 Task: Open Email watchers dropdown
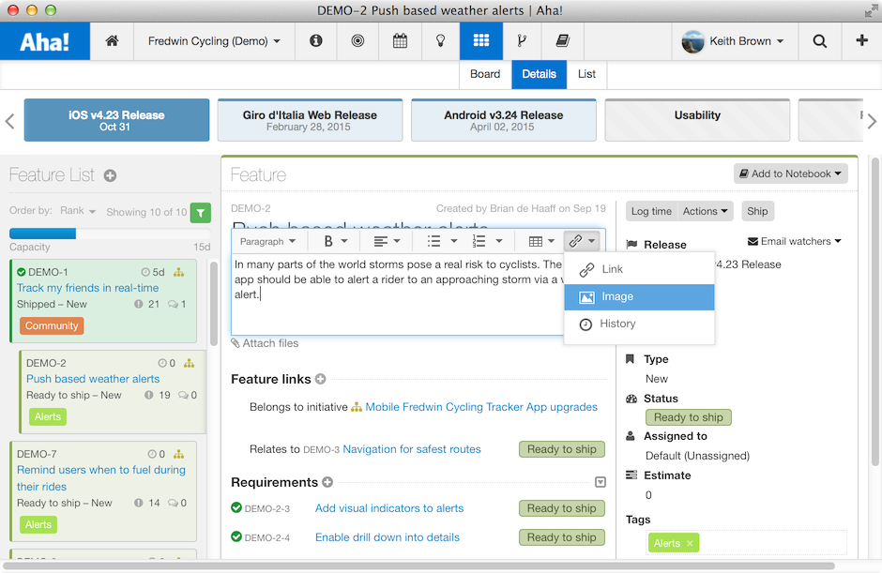pyautogui.click(x=794, y=241)
